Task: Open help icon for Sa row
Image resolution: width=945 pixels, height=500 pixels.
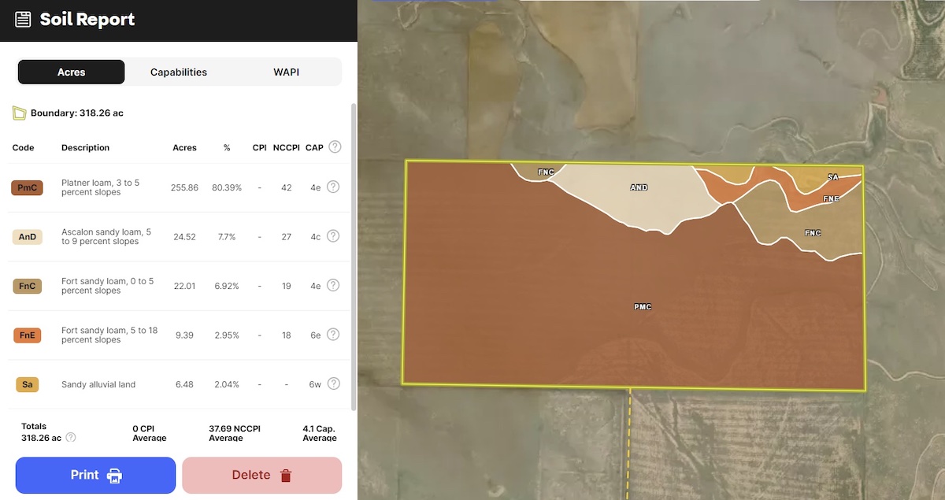Action: pos(333,384)
